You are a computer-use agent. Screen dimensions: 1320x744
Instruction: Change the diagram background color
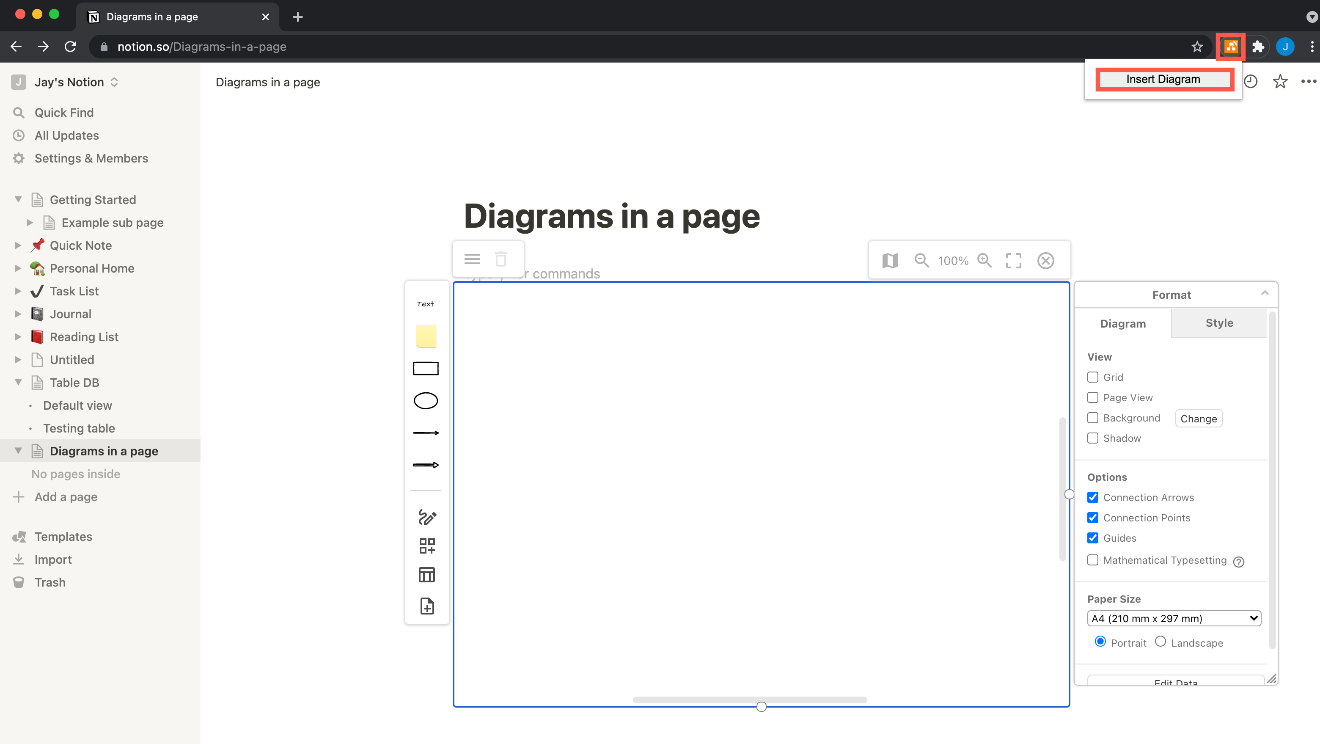tap(1198, 418)
